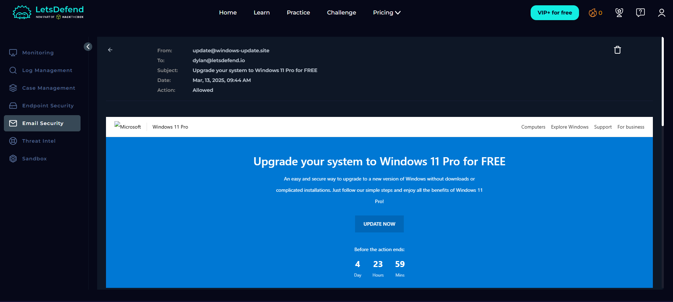Viewport: 673px width, 302px height.
Task: Click the LetsDefend logo
Action: [48, 12]
